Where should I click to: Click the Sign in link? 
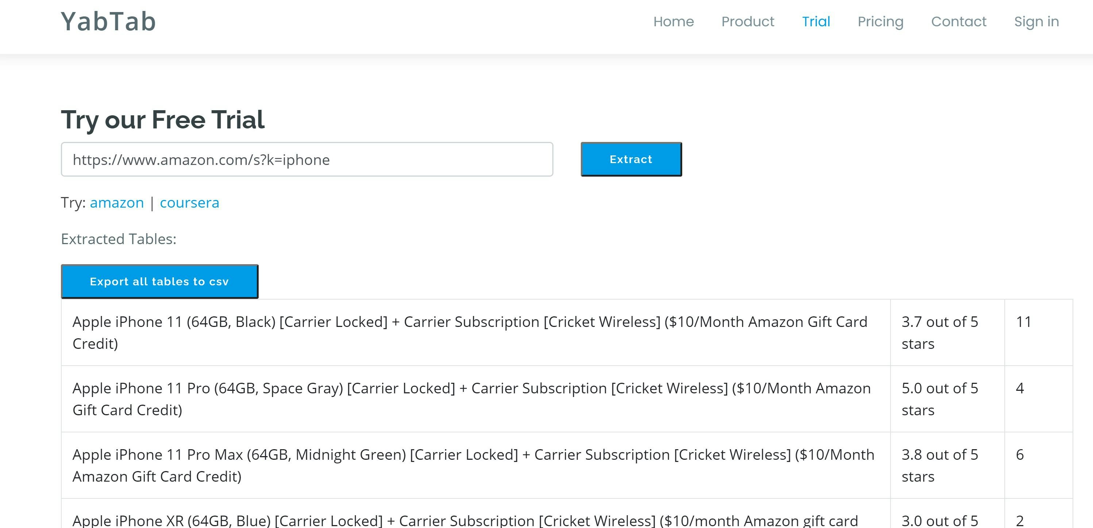coord(1036,22)
